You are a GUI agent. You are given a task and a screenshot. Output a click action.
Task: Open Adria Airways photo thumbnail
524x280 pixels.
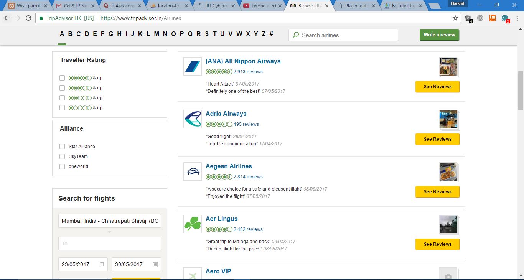449,120
